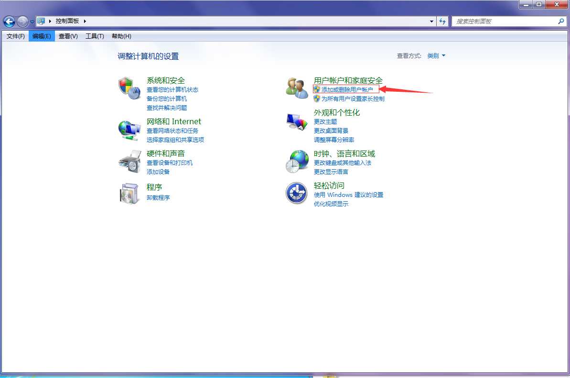The width and height of the screenshot is (570, 378).
Task: Open 程序 category heading
Action: tap(154, 187)
